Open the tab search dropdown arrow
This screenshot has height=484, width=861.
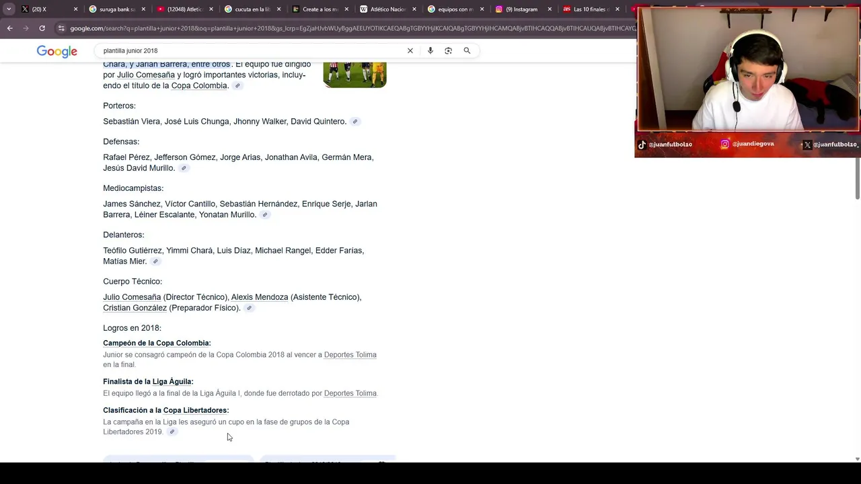click(x=9, y=9)
